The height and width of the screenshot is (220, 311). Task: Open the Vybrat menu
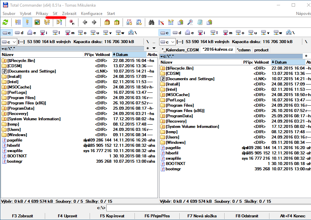[25, 14]
